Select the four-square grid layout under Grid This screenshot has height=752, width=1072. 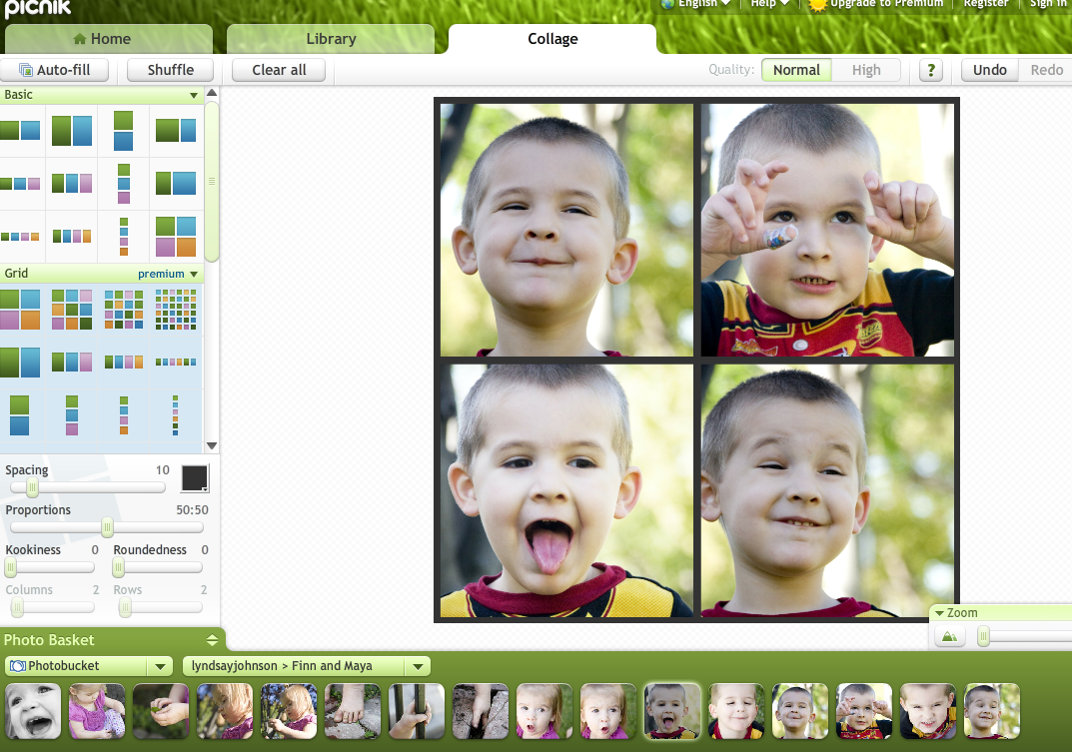[20, 308]
